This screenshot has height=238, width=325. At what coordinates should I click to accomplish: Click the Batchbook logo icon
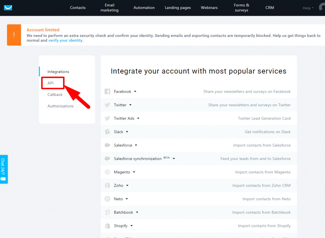coord(107,212)
